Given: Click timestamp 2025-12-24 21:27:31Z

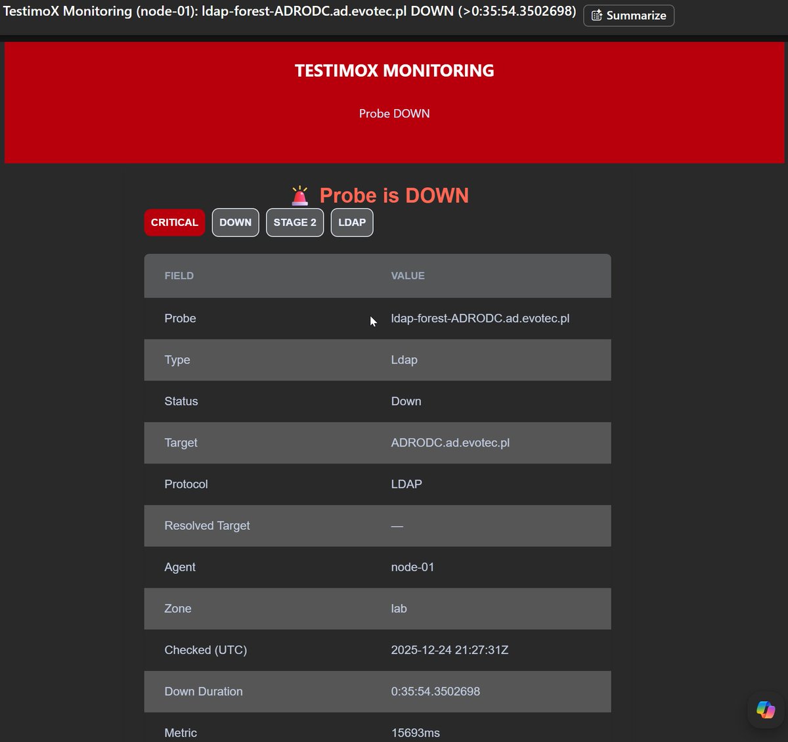Looking at the screenshot, I should click(x=450, y=650).
